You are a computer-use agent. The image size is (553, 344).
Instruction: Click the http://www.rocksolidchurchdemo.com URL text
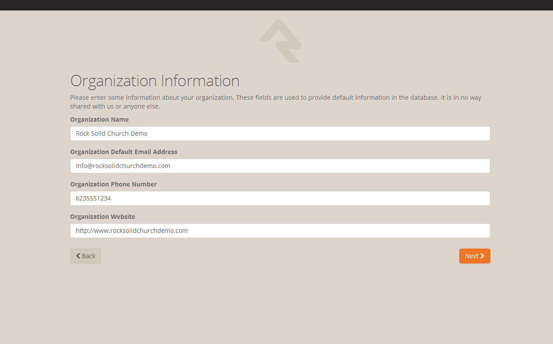(x=131, y=231)
